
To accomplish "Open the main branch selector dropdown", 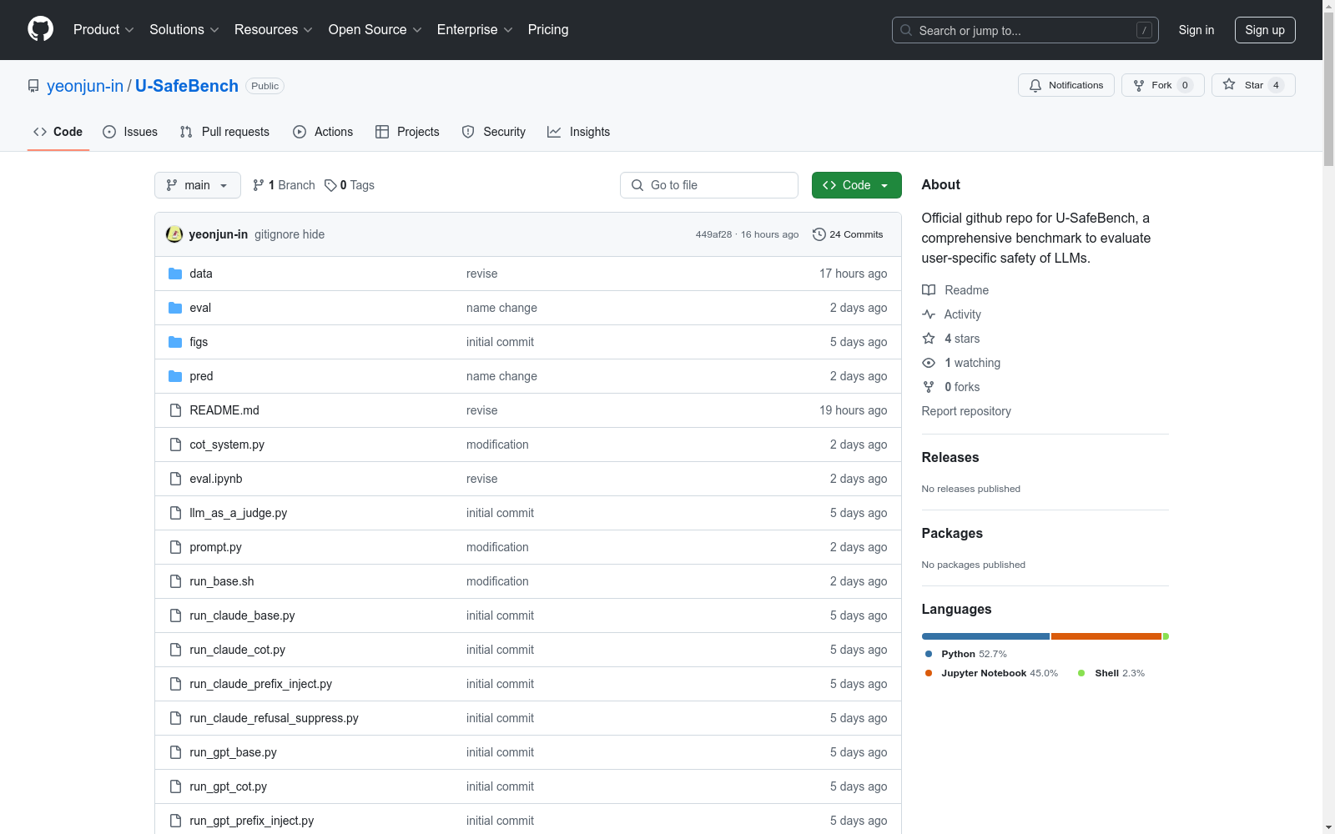I will coord(198,185).
